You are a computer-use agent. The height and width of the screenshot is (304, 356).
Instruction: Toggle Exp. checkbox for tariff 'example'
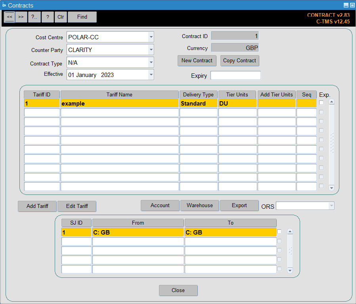tap(321, 103)
